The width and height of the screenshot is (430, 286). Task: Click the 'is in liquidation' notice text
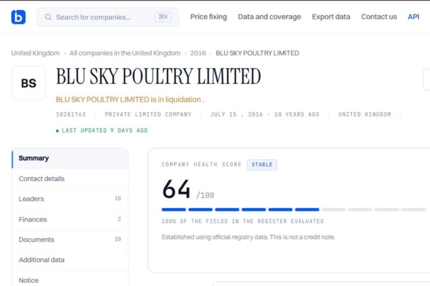pos(130,100)
